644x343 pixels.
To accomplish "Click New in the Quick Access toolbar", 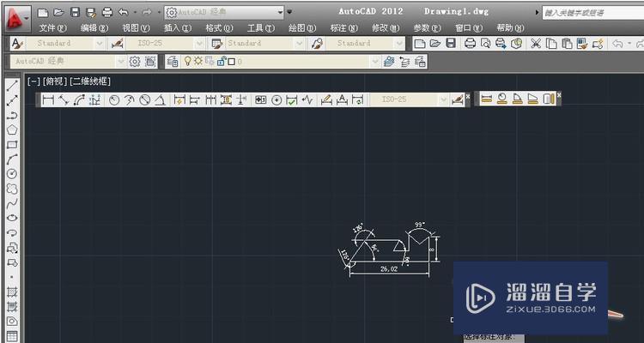I will 43,13.
